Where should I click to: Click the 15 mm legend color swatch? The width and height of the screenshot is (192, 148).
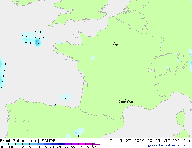47,144
